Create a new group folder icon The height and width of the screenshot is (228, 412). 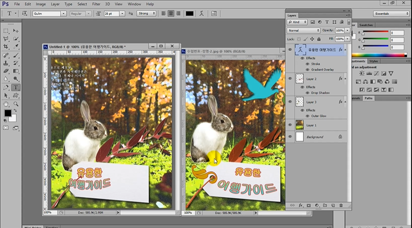(x=325, y=205)
